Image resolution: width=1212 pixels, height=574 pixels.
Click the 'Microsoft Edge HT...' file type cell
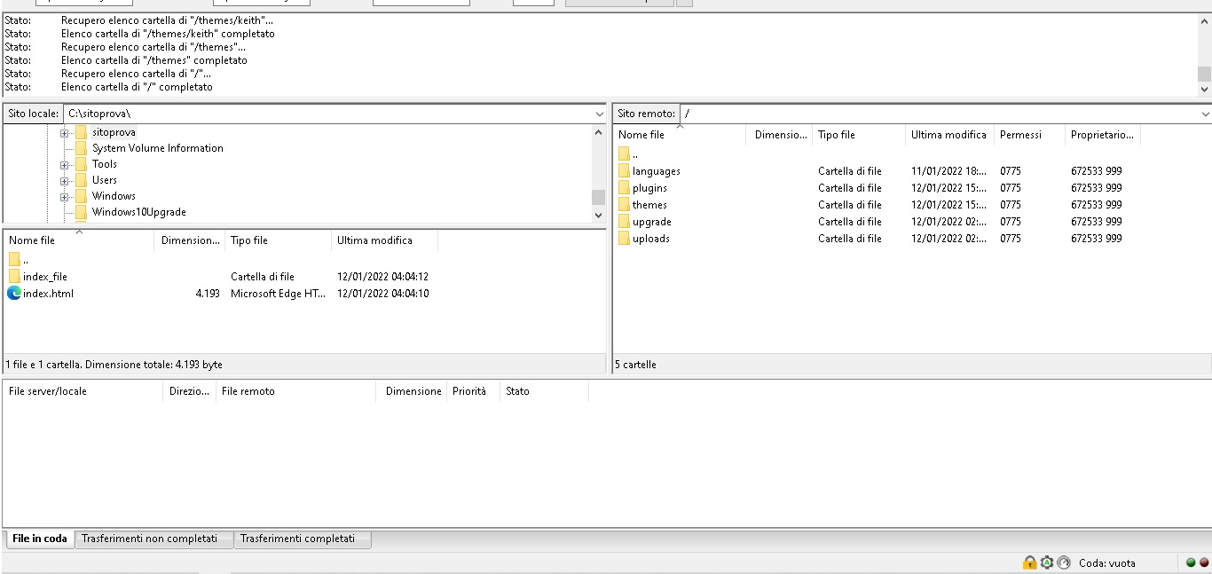tap(278, 294)
